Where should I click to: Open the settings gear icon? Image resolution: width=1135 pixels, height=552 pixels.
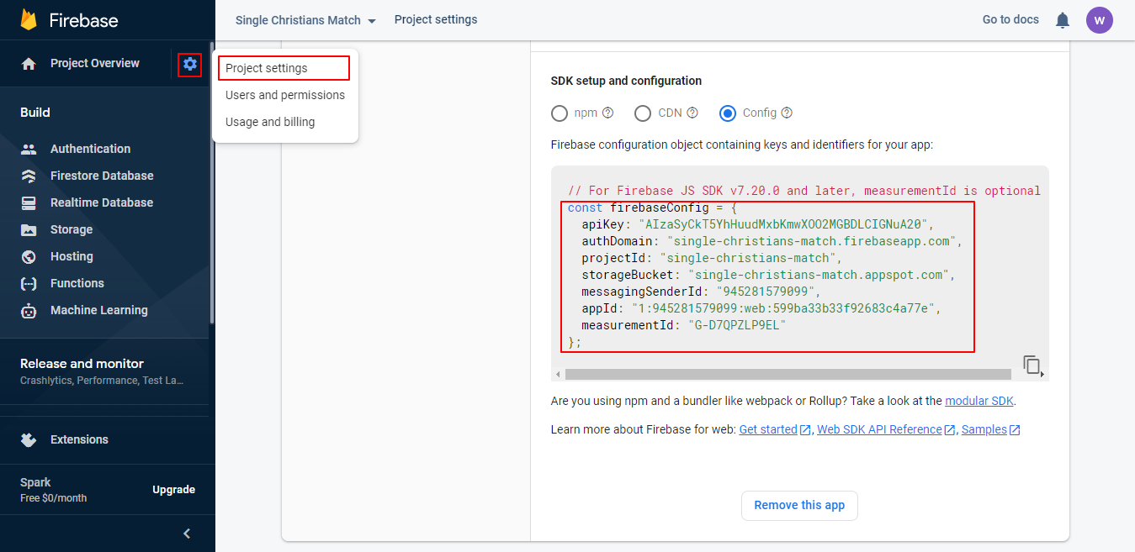[x=190, y=64]
